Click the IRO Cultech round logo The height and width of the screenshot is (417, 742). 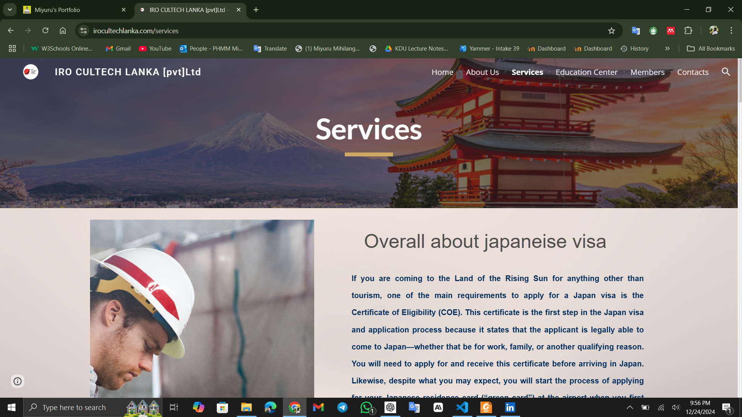pos(31,72)
